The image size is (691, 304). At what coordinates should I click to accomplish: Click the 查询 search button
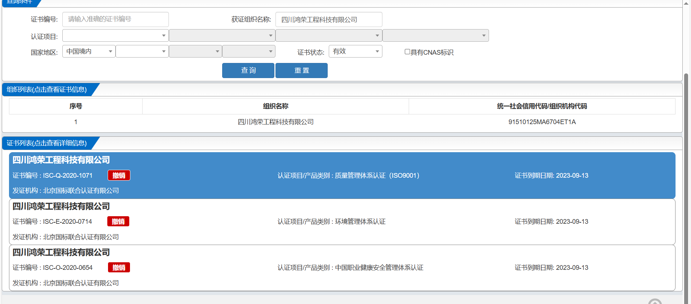point(248,71)
